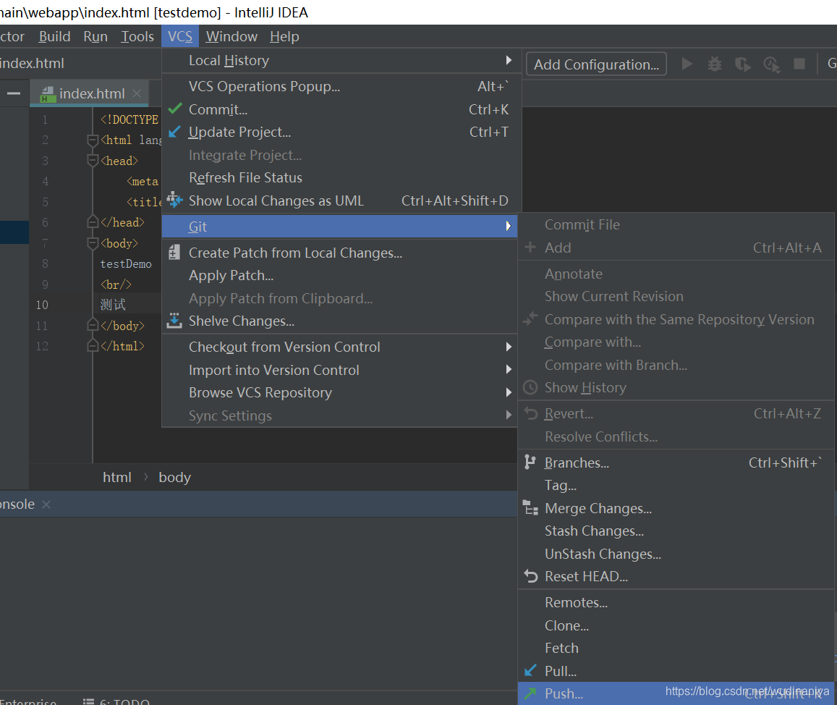Open the Window menu
This screenshot has width=837, height=705.
(x=231, y=36)
